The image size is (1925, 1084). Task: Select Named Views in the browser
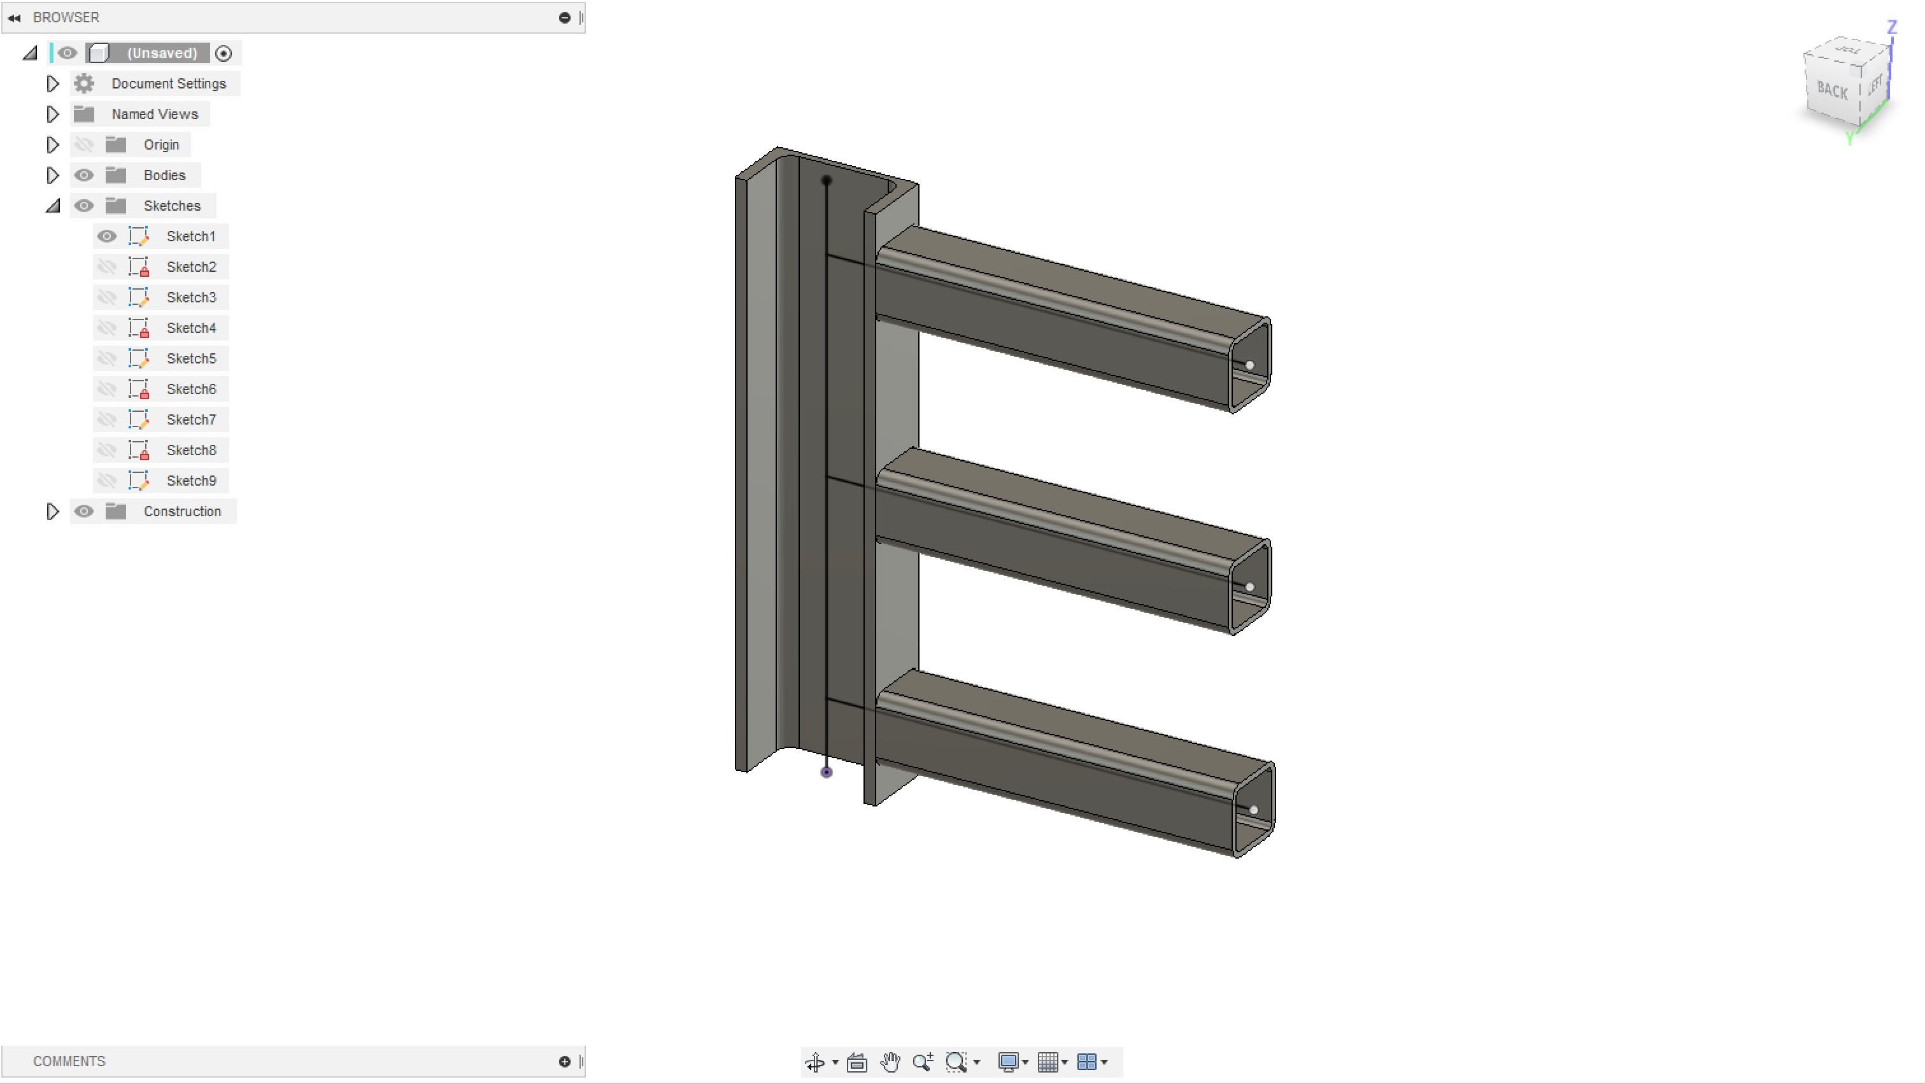point(155,115)
